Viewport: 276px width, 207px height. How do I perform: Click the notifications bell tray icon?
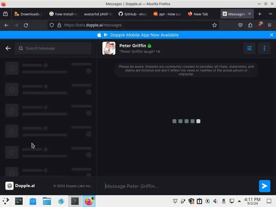(x=175, y=201)
